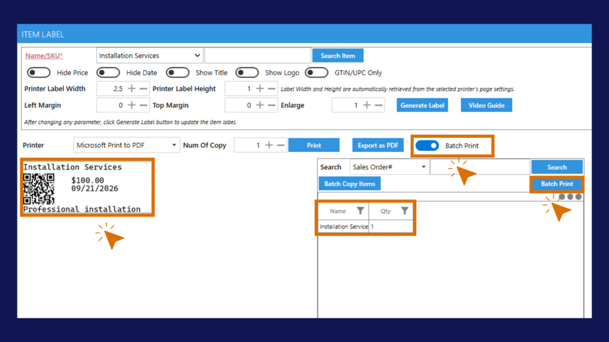609x342 pixels.
Task: Click the Installation Services label preview
Action: pyautogui.click(x=87, y=187)
